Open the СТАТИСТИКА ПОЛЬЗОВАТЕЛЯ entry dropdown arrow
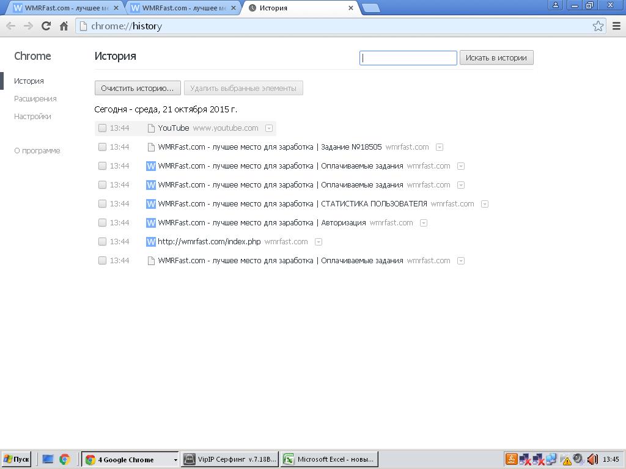Viewport: 626px width, 469px height. [x=485, y=204]
